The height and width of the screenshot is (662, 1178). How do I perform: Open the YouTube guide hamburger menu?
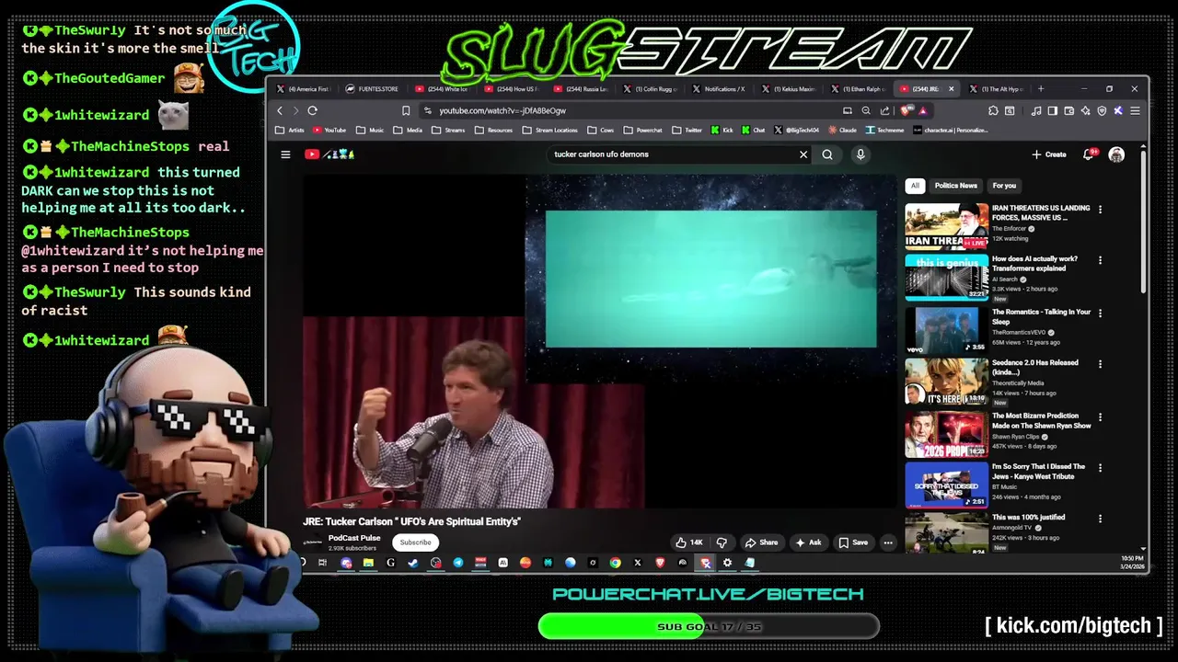[x=285, y=154]
